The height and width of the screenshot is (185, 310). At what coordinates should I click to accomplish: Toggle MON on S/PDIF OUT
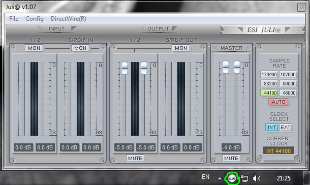tap(181, 48)
